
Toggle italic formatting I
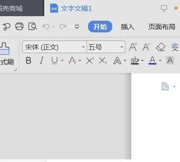pyautogui.click(x=42, y=60)
